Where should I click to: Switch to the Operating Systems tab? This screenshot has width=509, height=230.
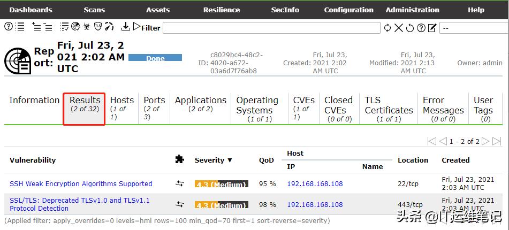pos(260,109)
